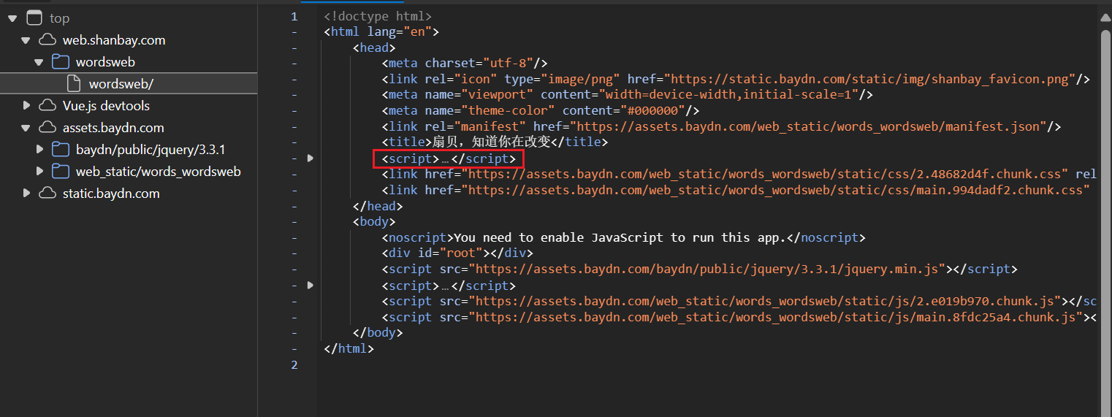Screen dimensions: 1112x417
Task: Click the top frame window icon
Action: pyautogui.click(x=34, y=18)
